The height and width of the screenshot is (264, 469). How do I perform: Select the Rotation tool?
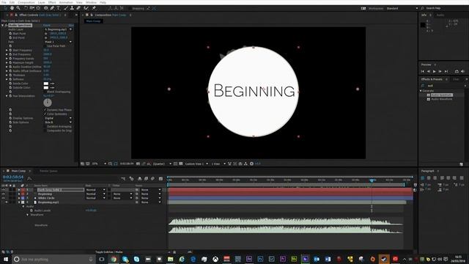(x=26, y=8)
